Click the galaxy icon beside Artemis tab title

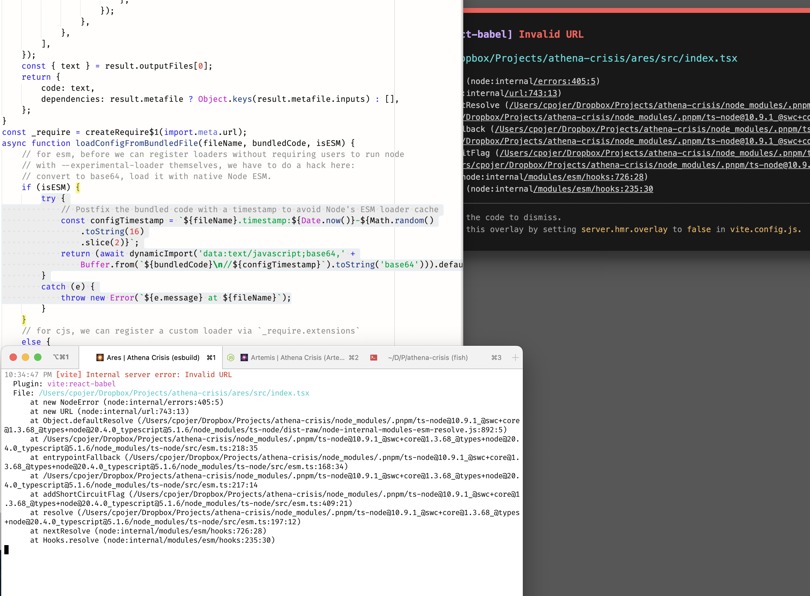tap(245, 357)
